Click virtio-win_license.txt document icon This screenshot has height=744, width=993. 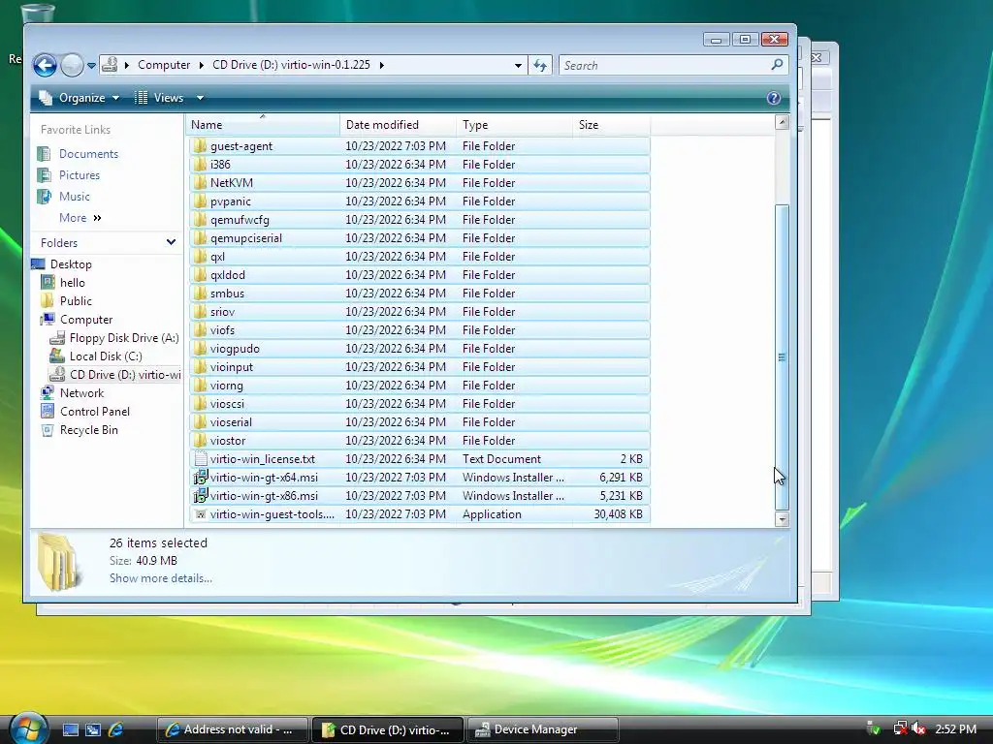(x=200, y=458)
